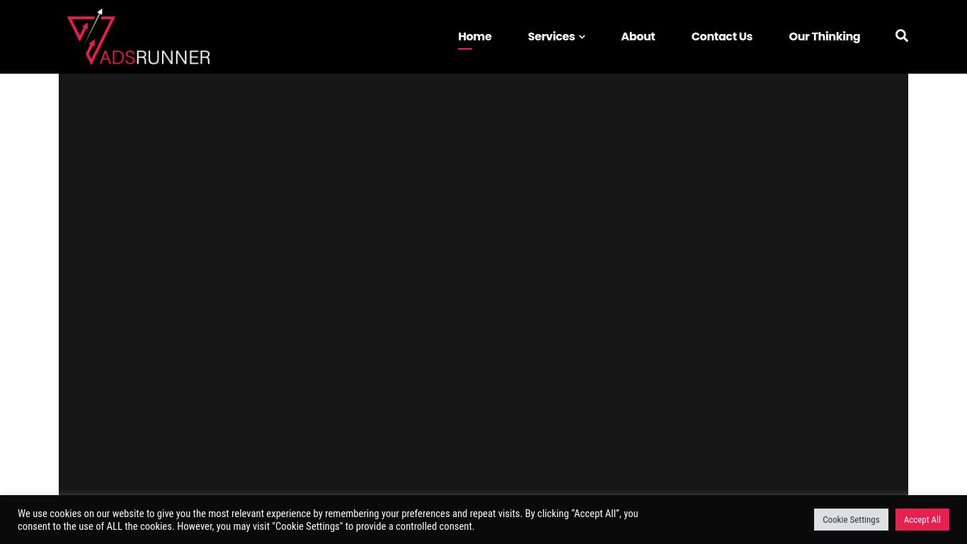Click the quoted "Cookie Settings" phrase in the notice

pos(307,526)
